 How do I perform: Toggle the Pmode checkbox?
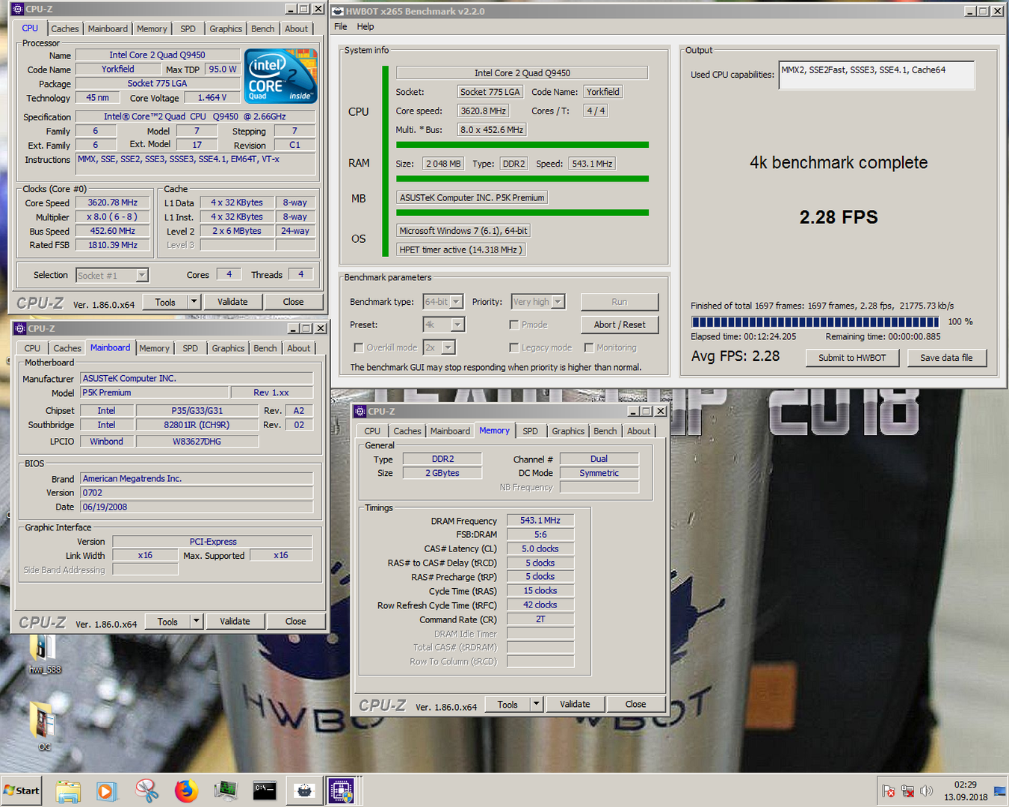(x=514, y=325)
